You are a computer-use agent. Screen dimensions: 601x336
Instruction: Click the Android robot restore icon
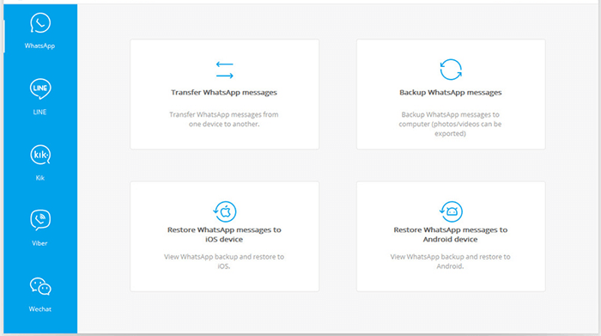[451, 211]
